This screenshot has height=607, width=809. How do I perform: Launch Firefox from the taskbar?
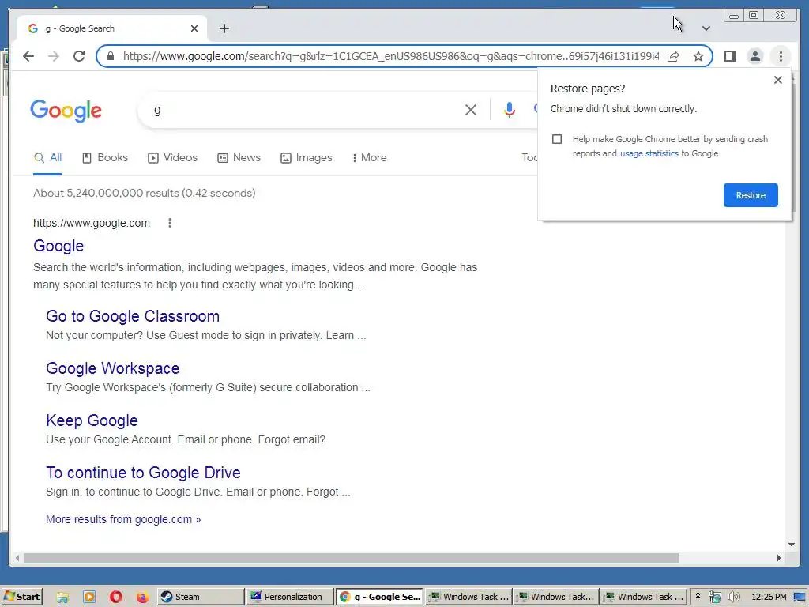tap(142, 598)
